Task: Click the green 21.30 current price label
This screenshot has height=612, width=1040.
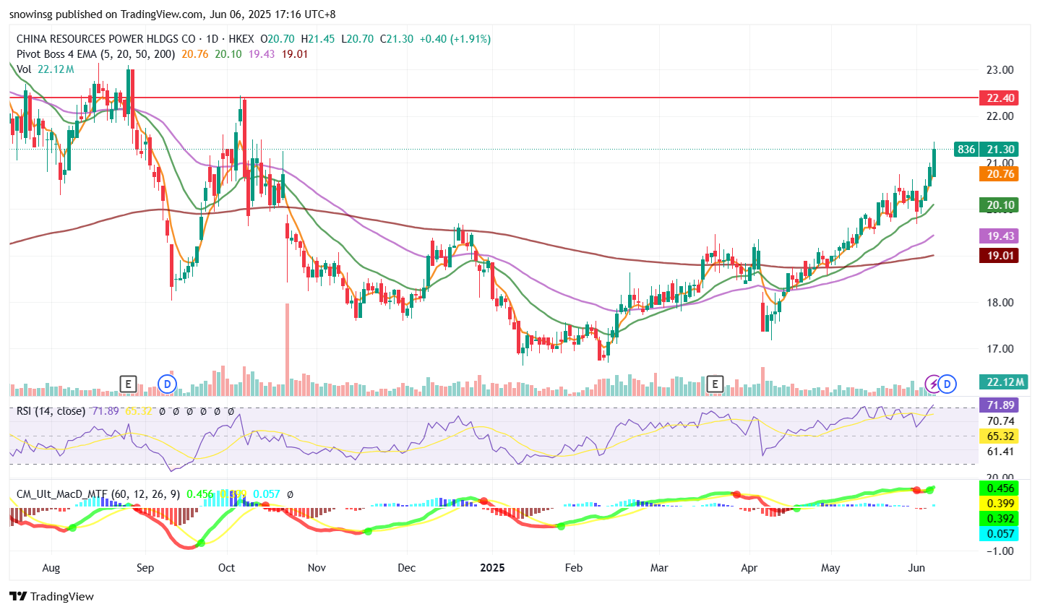Action: click(1000, 150)
